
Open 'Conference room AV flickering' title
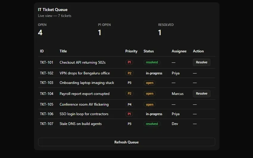[x=84, y=104]
